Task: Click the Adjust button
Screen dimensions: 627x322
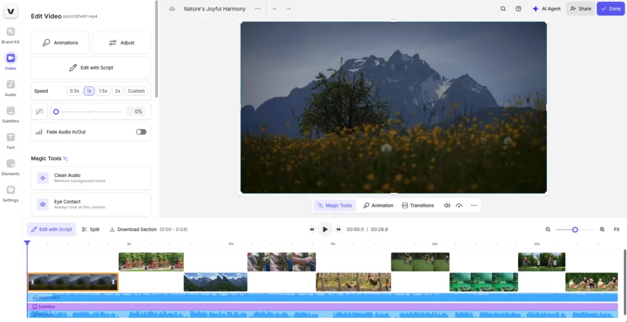Action: pyautogui.click(x=122, y=43)
